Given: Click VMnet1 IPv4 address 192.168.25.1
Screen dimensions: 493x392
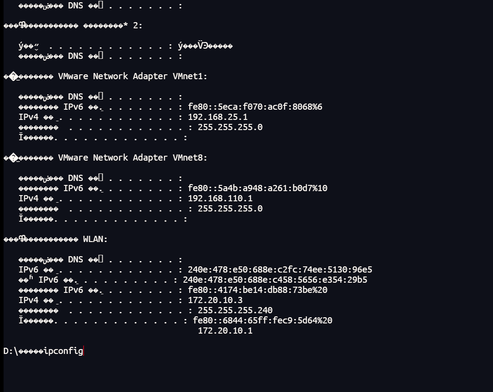Looking at the screenshot, I should tap(217, 117).
